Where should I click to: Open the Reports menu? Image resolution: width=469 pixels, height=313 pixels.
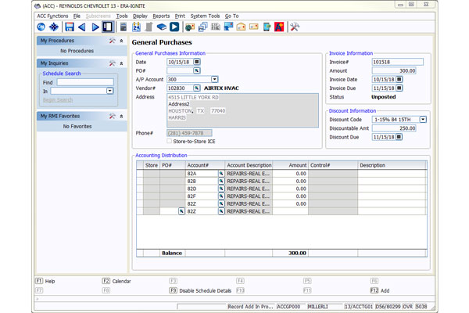[161, 16]
